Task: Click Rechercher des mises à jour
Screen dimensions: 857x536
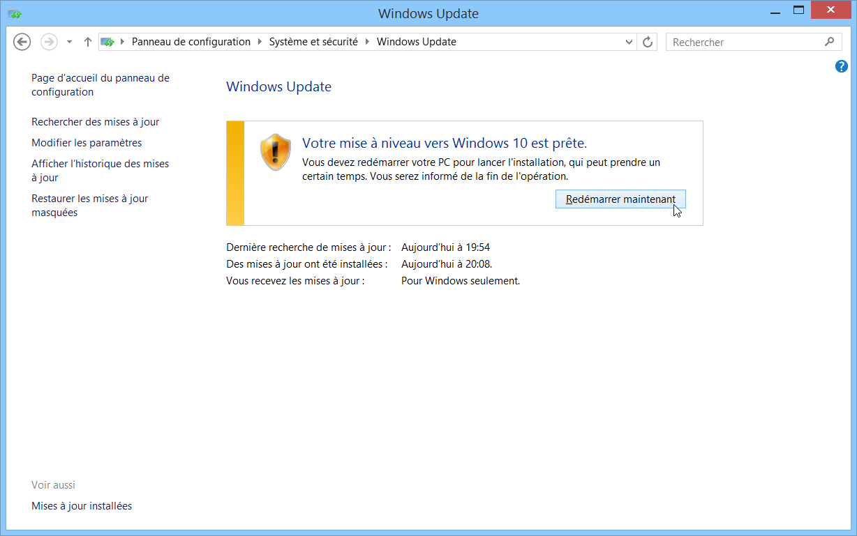Action: (96, 122)
